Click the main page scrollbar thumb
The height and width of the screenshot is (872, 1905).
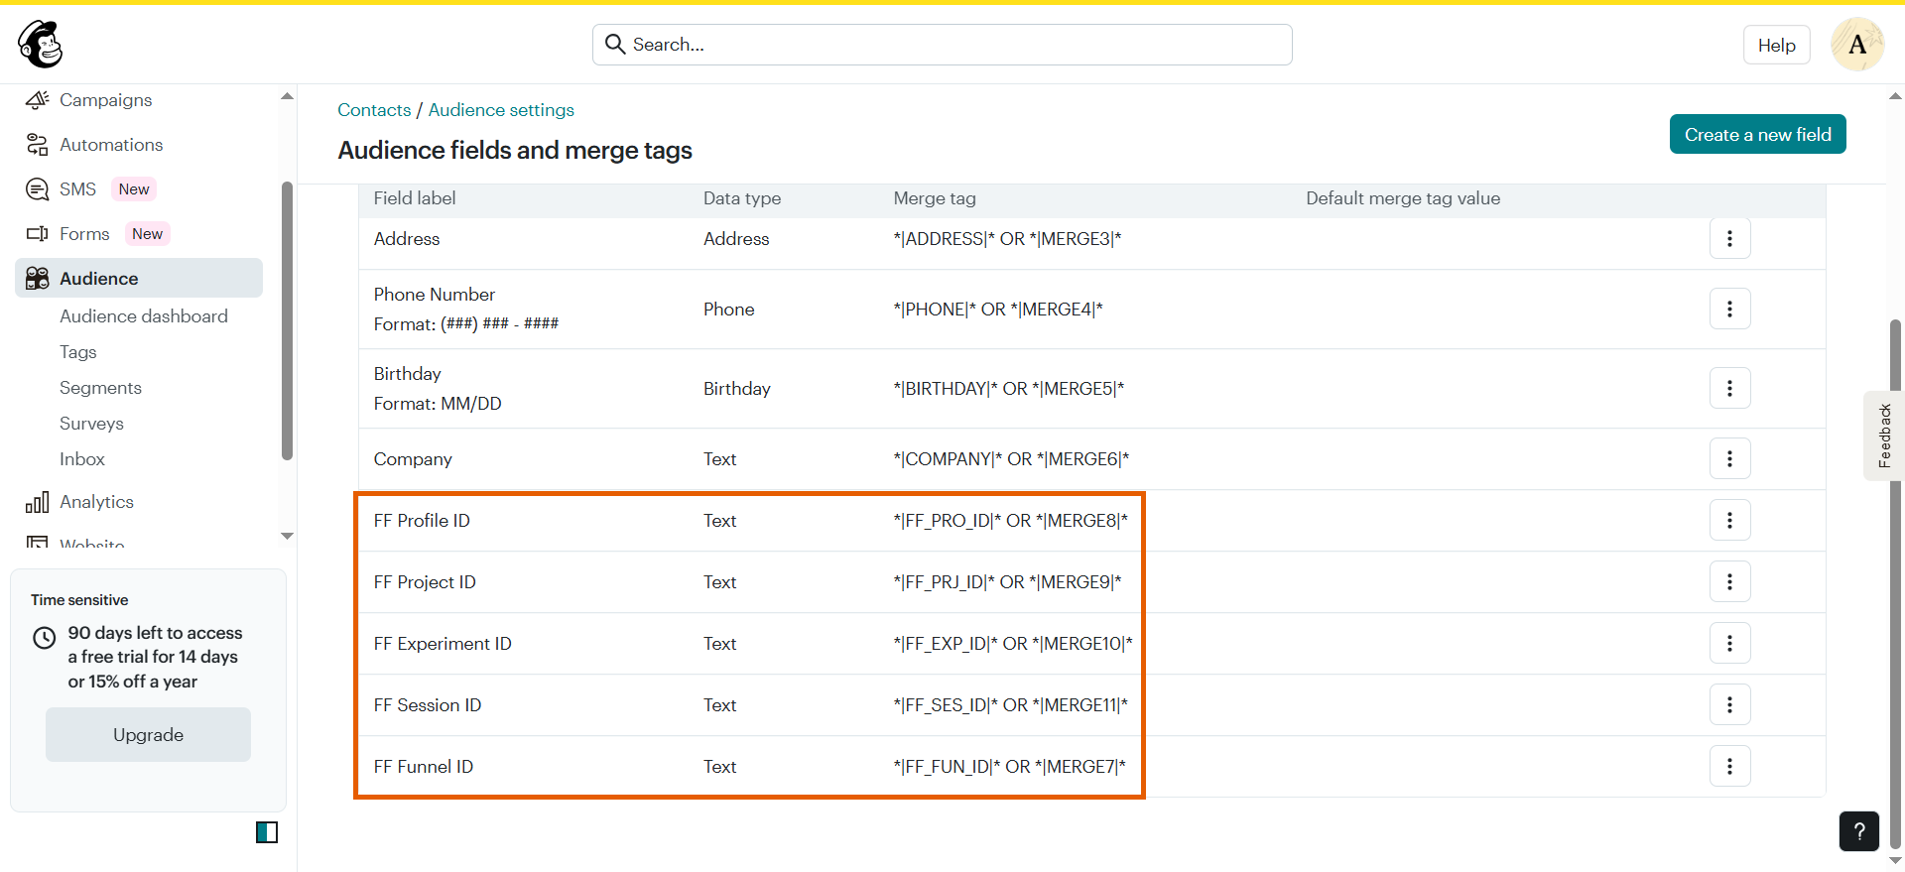point(1895,585)
